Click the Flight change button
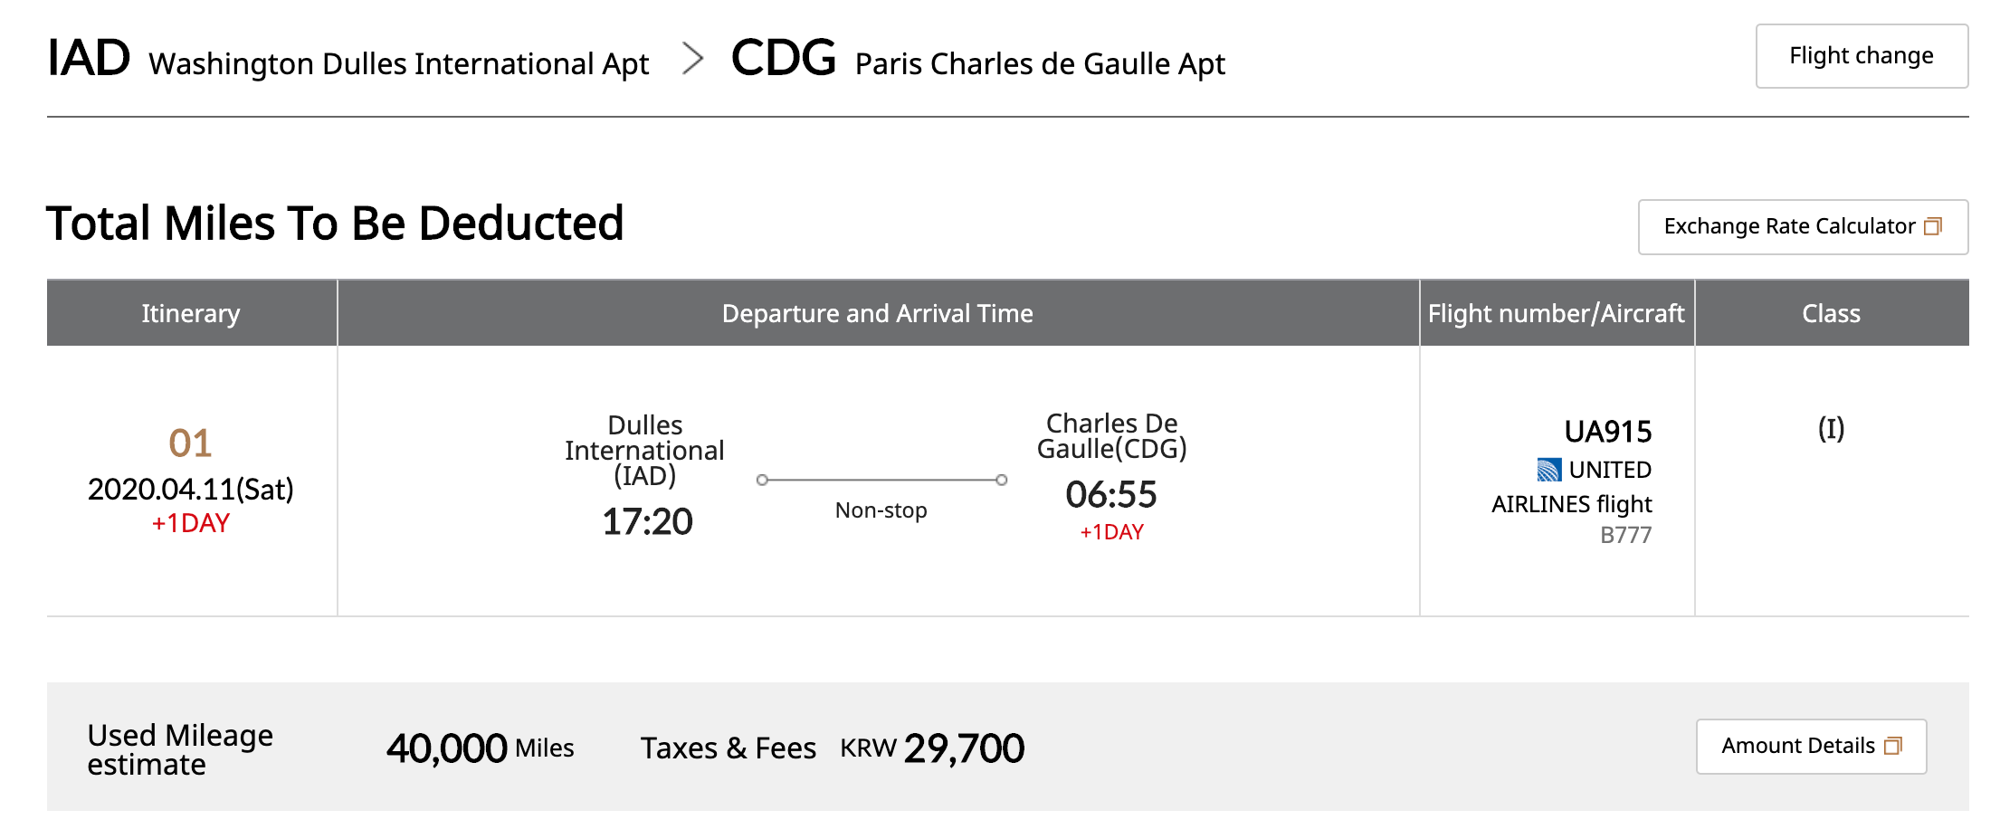The width and height of the screenshot is (2000, 829). point(1861,56)
